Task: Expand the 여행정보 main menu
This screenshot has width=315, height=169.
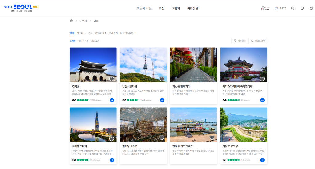Action: pyautogui.click(x=192, y=8)
